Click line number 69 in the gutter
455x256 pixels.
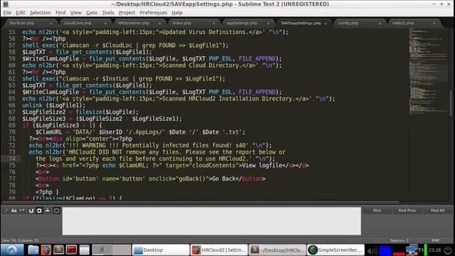(x=12, y=125)
